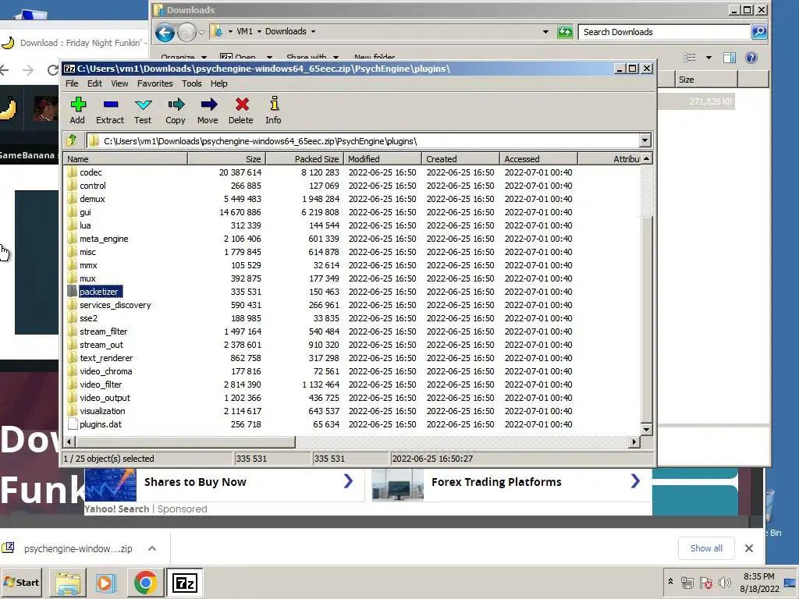Open the Explorer recent pages dropdown arrow
This screenshot has height=599, width=799.
point(202,33)
